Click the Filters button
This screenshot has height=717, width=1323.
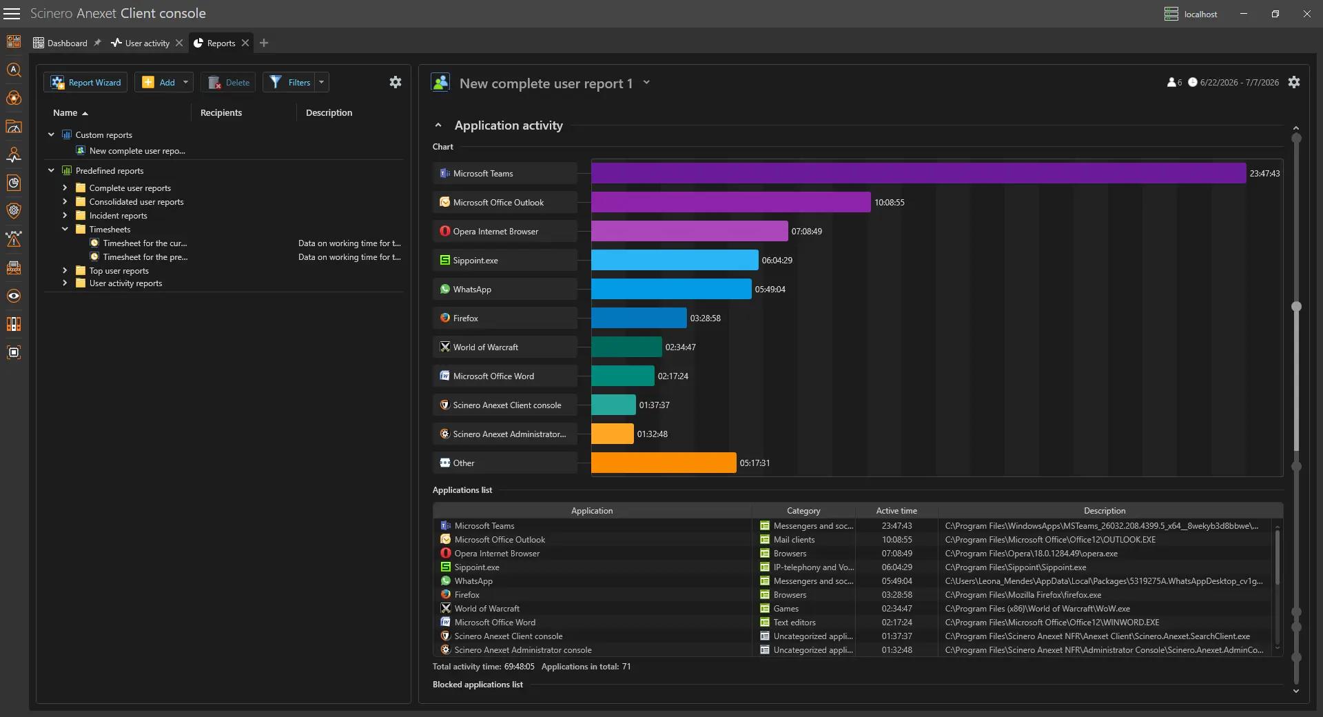point(289,82)
